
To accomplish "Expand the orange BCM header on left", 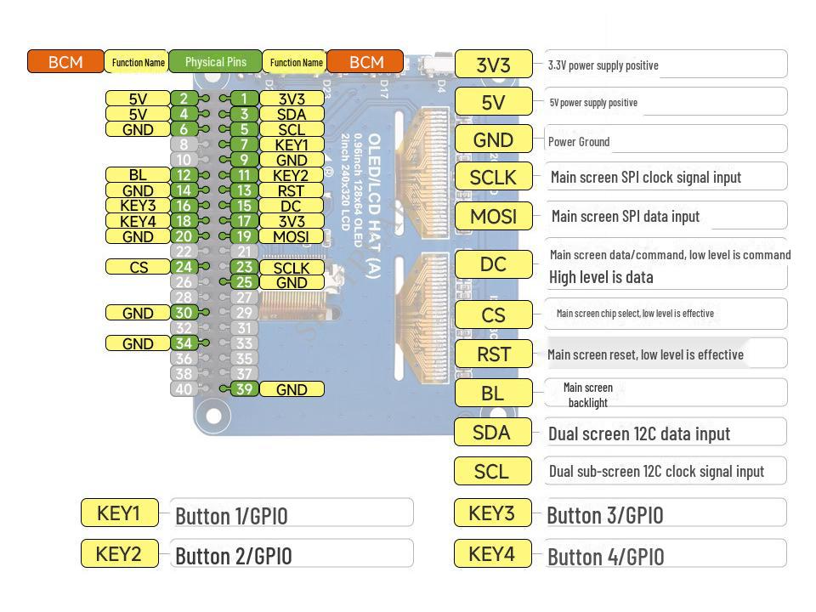I will pyautogui.click(x=65, y=61).
